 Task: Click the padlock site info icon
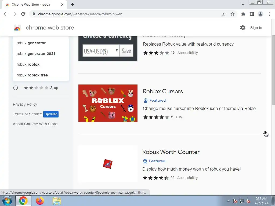[x=34, y=14]
